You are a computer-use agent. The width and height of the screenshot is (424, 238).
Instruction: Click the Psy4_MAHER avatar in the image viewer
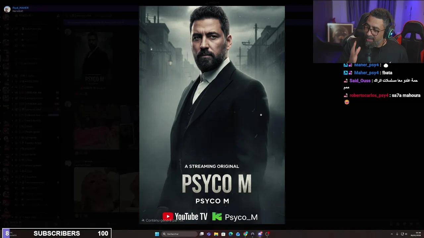pyautogui.click(x=7, y=9)
